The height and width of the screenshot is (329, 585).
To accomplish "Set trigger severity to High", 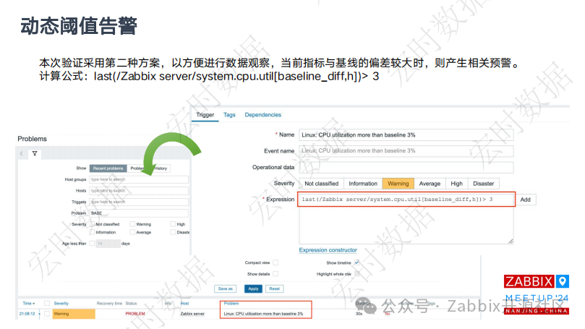I will (457, 184).
